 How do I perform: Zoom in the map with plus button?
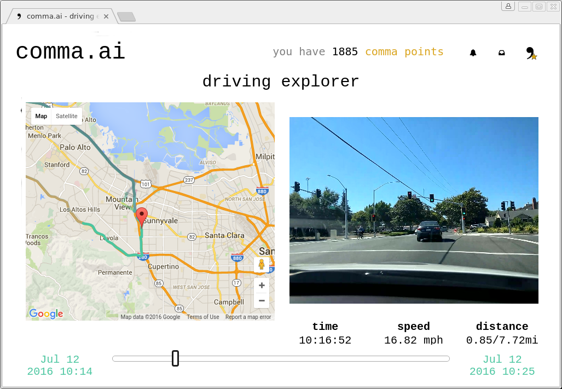262,286
